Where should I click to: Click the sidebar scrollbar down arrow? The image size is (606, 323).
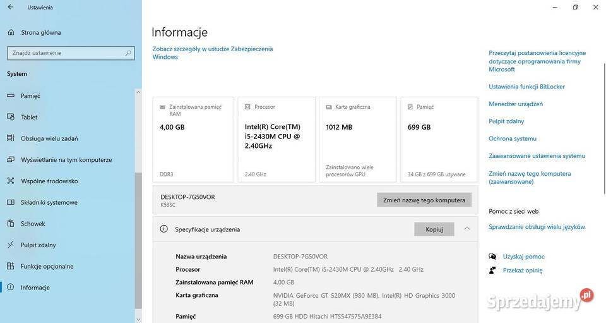(138, 319)
